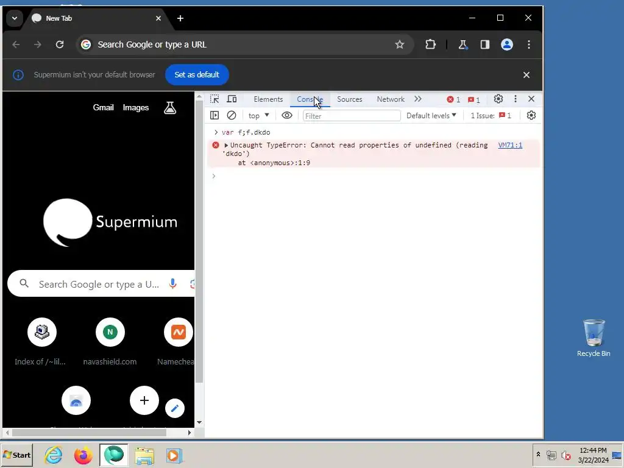Open DevTools settings gear

(498, 99)
